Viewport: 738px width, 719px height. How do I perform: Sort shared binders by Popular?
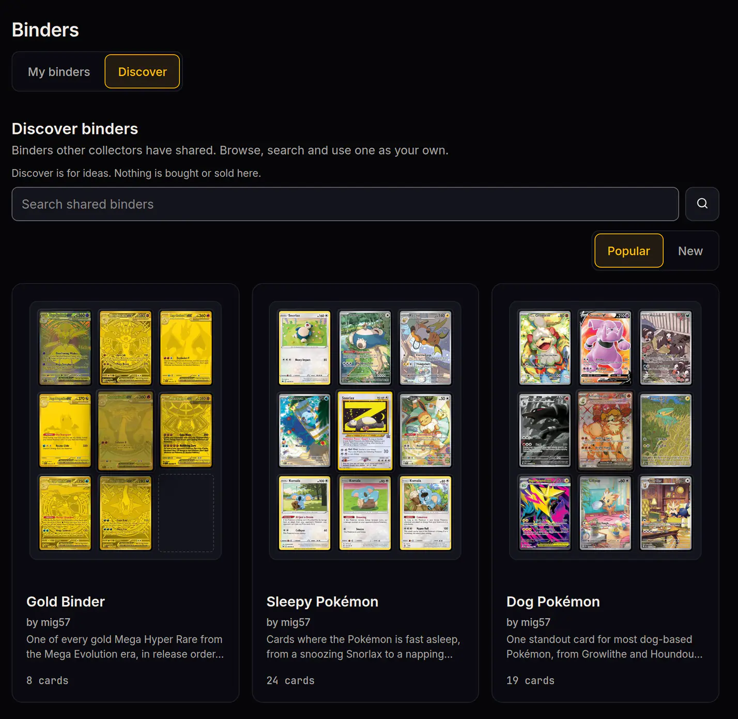click(x=628, y=251)
